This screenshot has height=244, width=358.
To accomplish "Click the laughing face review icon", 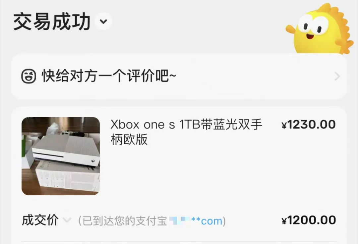I will click(29, 76).
